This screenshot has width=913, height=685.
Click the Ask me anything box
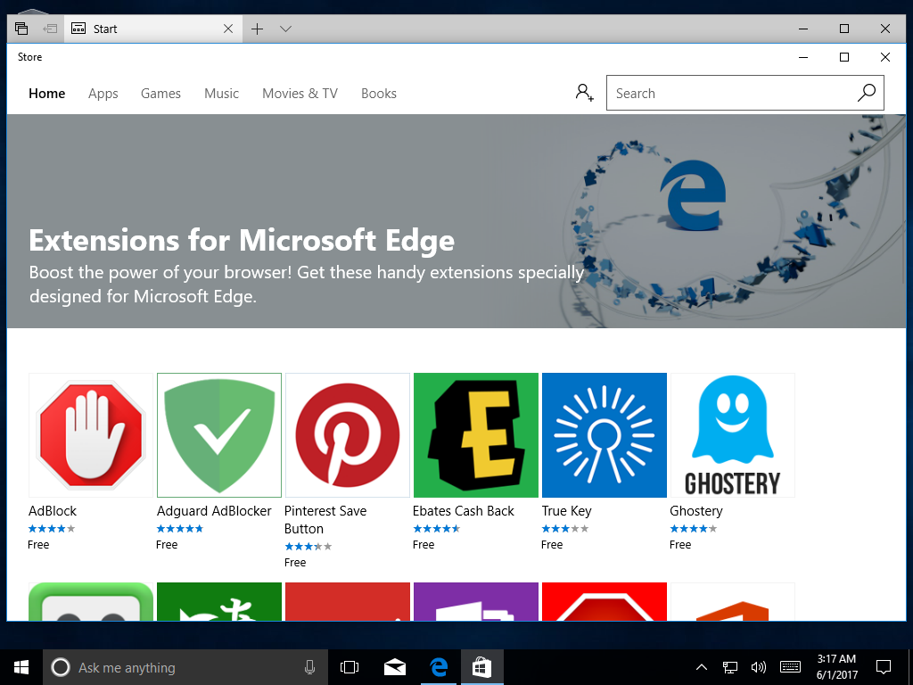pyautogui.click(x=184, y=667)
